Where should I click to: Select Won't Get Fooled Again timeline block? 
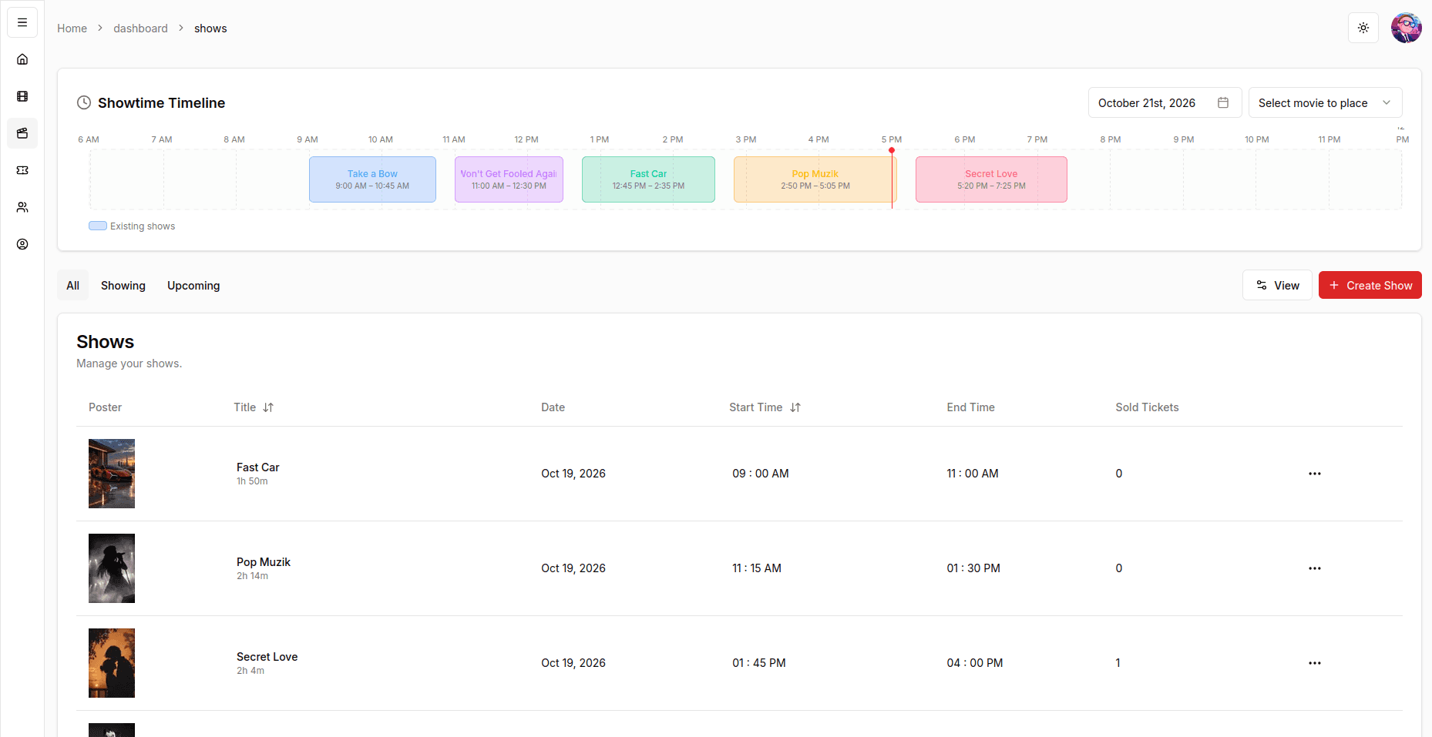pyautogui.click(x=509, y=179)
